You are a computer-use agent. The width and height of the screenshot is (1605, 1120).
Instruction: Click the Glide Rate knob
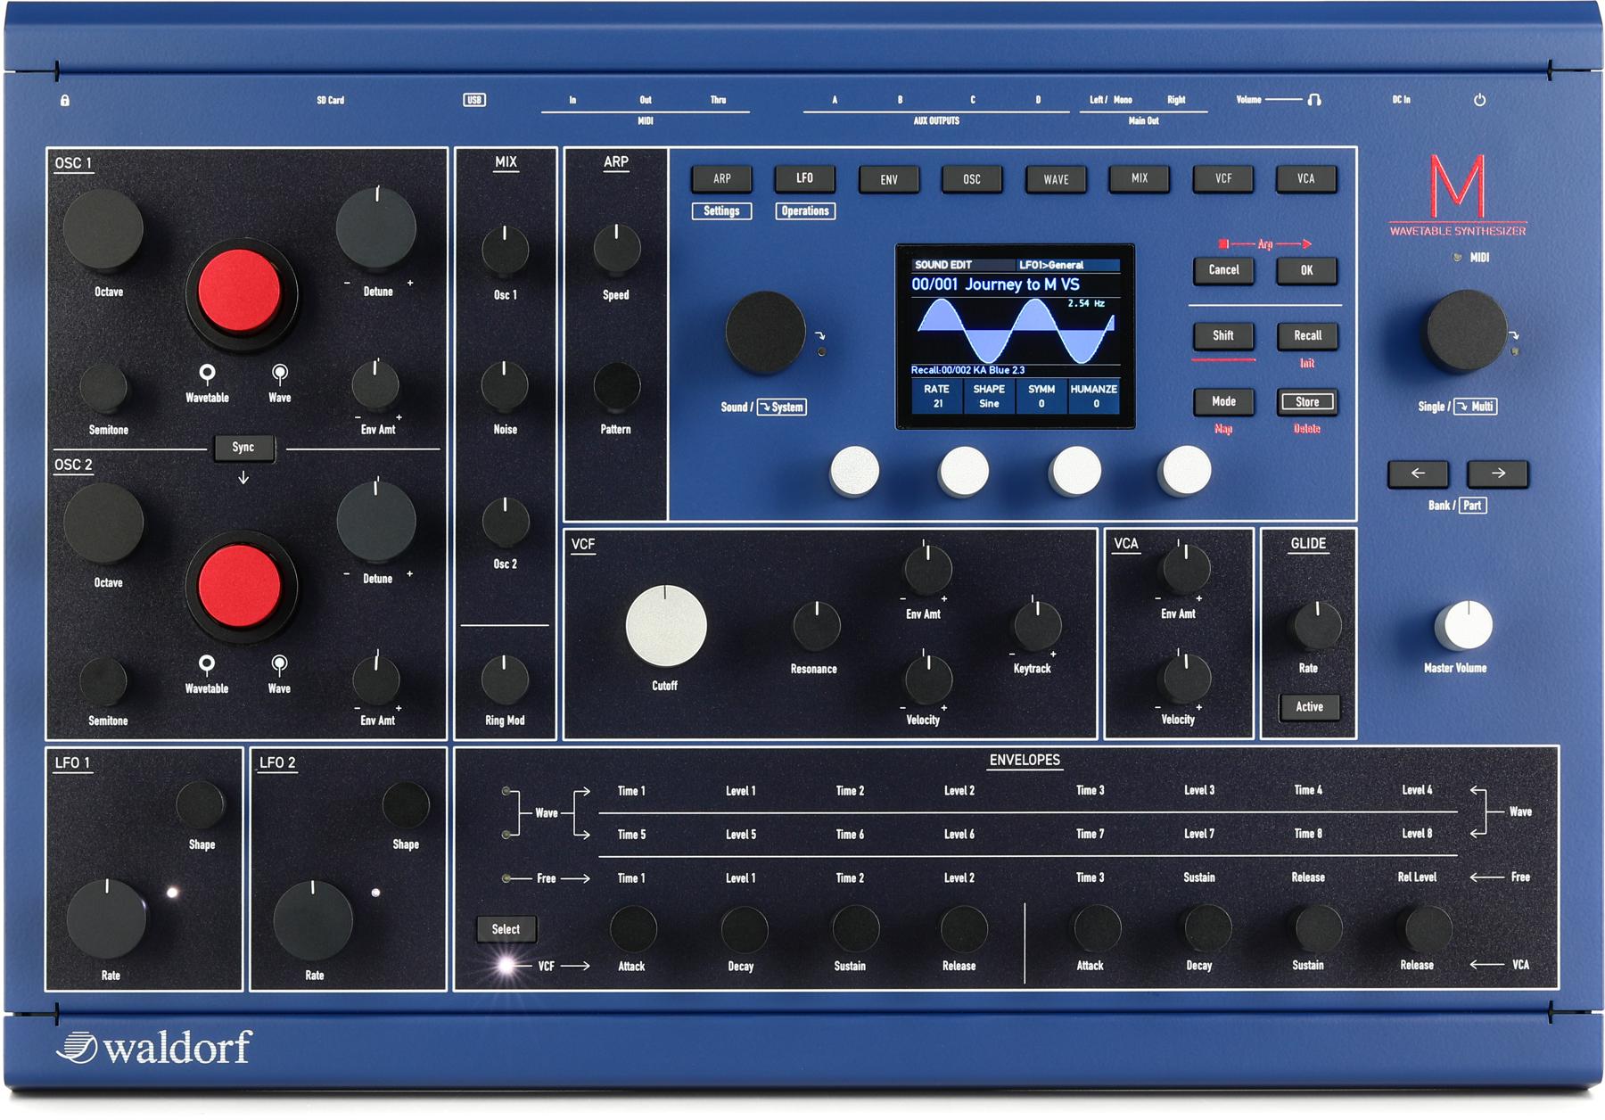click(1317, 625)
